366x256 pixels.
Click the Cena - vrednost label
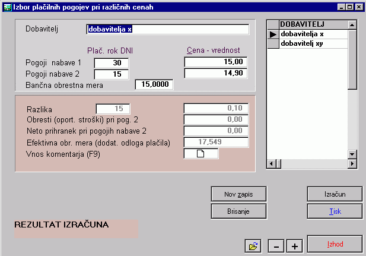coord(214,50)
